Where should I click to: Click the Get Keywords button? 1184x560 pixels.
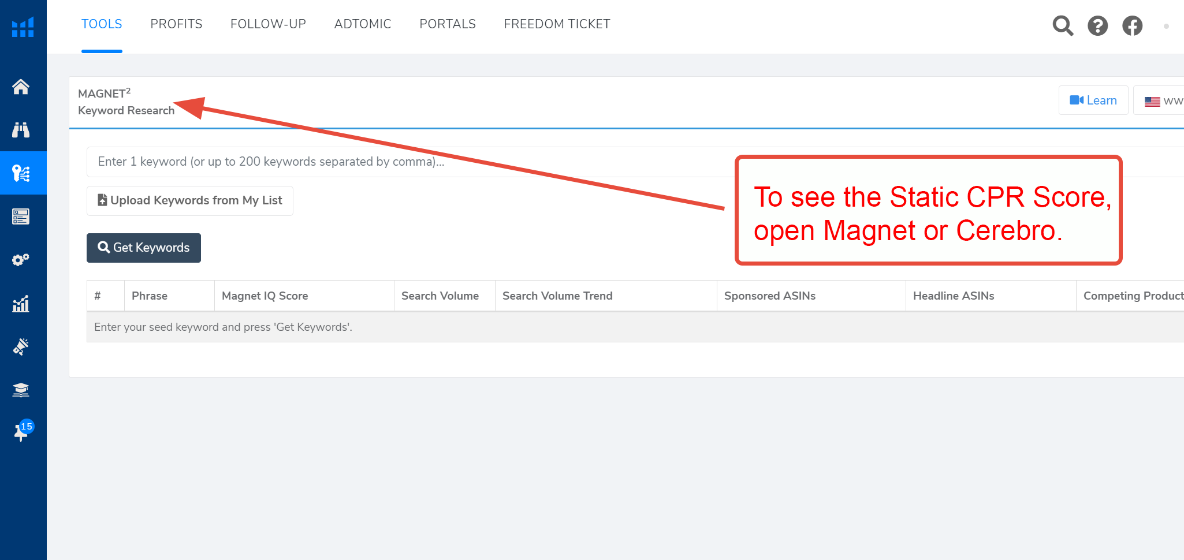coord(144,248)
